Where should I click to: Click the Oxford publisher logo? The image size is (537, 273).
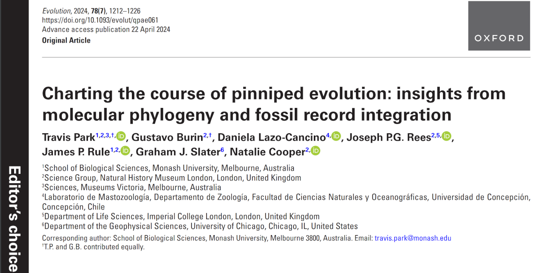(499, 26)
